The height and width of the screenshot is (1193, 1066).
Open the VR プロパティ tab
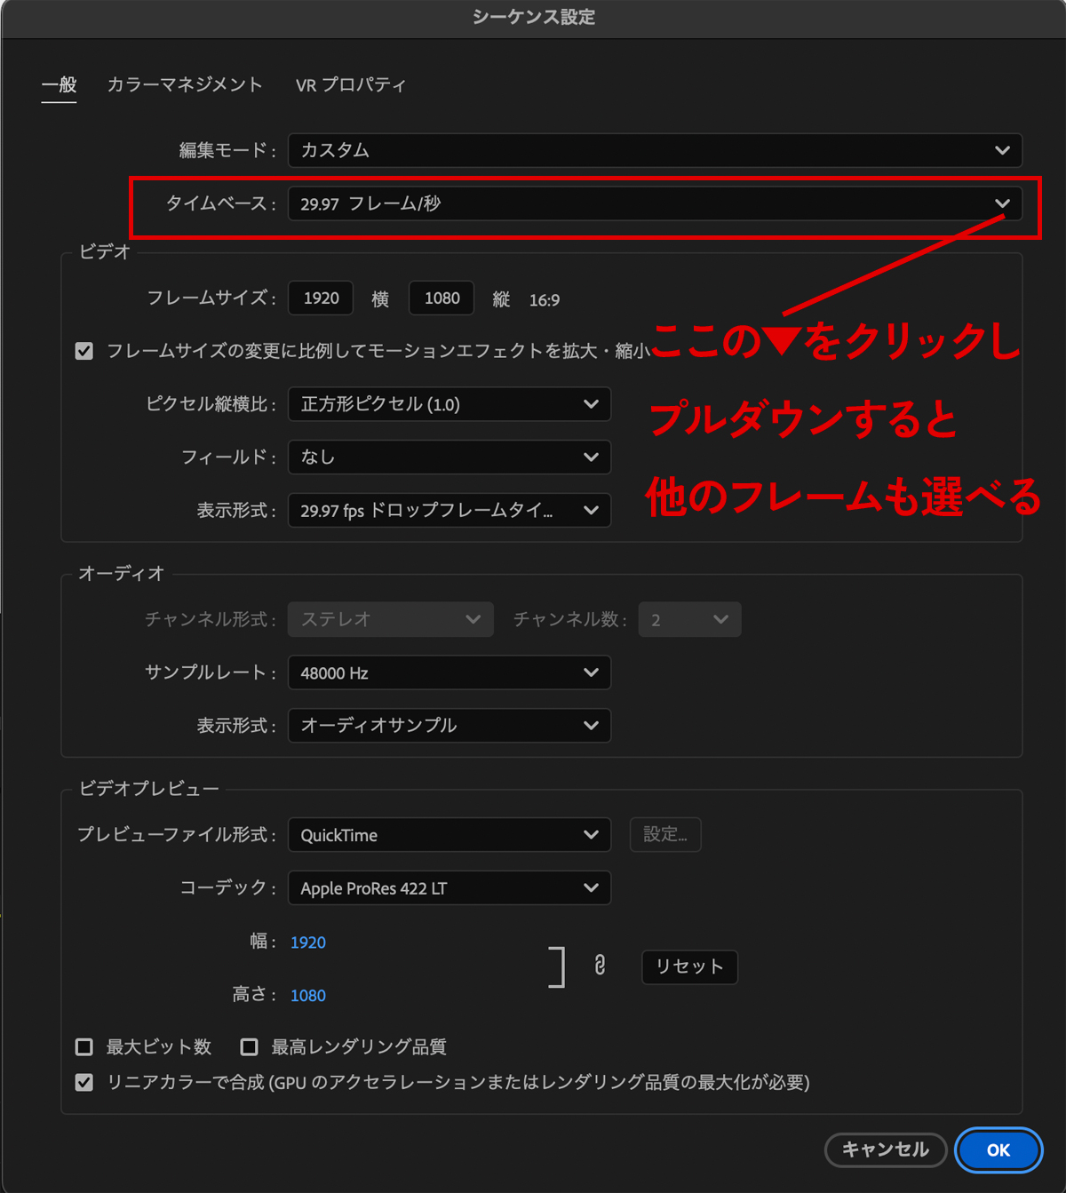point(350,84)
